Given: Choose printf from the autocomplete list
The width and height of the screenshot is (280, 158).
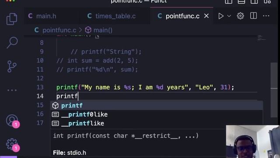Looking at the screenshot, I should coord(157,105).
